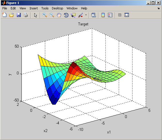Dock the figure using the corner arrow
Viewport: 162px width, 140px height.
click(x=159, y=8)
